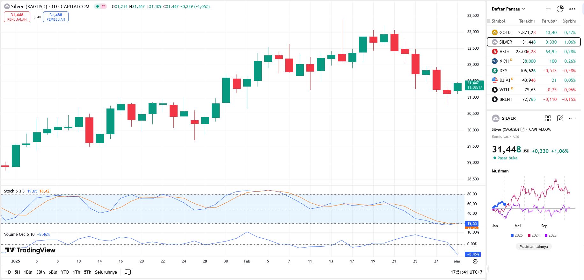Open the go-to-date calendar icon
Viewport: 584px width, 280px height.
coord(128,272)
